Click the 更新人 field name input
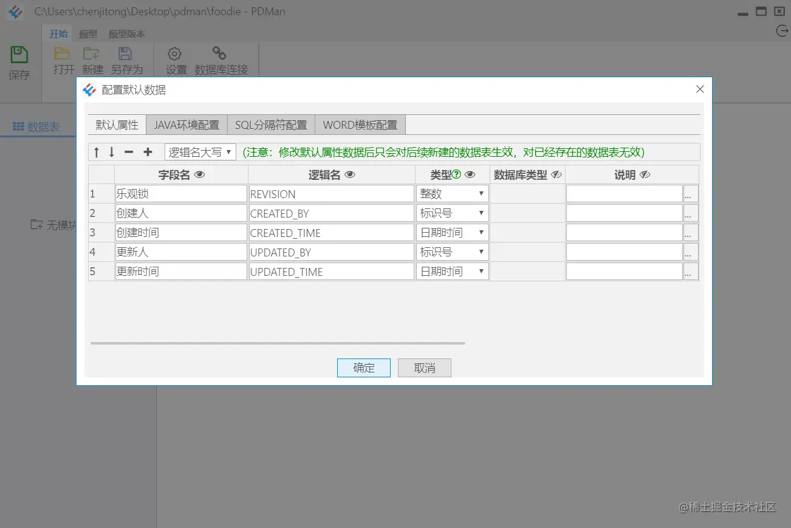The width and height of the screenshot is (791, 528). pyautogui.click(x=181, y=252)
